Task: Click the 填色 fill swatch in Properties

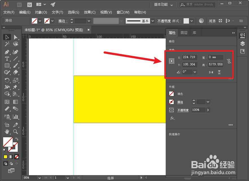Action: (171, 94)
